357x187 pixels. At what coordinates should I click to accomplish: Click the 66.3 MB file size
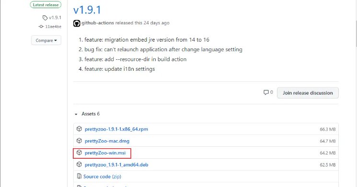pos(328,129)
